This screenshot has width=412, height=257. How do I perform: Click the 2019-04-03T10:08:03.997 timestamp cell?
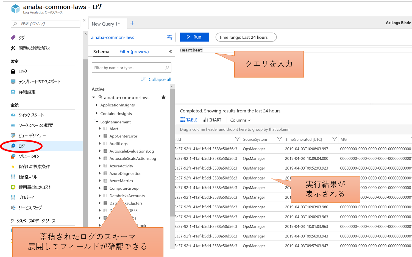click(x=307, y=149)
